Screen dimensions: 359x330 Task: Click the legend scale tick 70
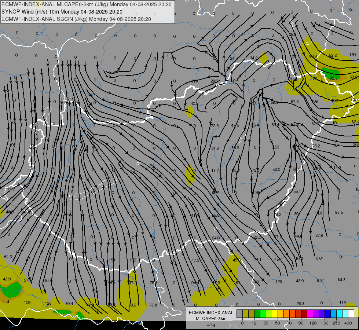[x=289, y=323]
